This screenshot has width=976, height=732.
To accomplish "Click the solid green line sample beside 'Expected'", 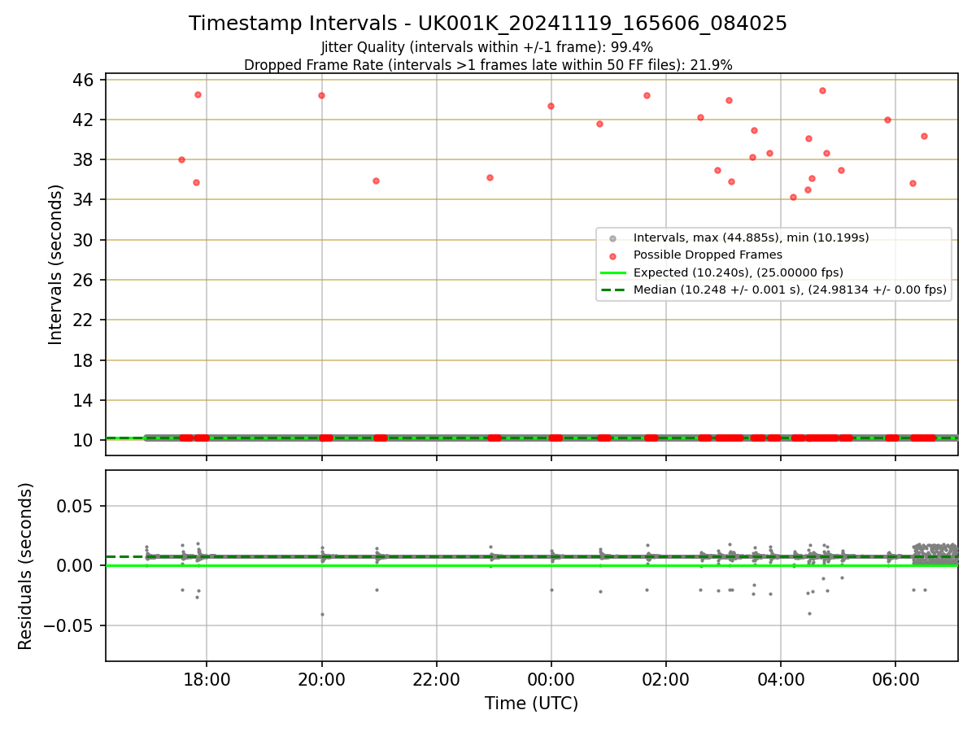I will (x=612, y=272).
